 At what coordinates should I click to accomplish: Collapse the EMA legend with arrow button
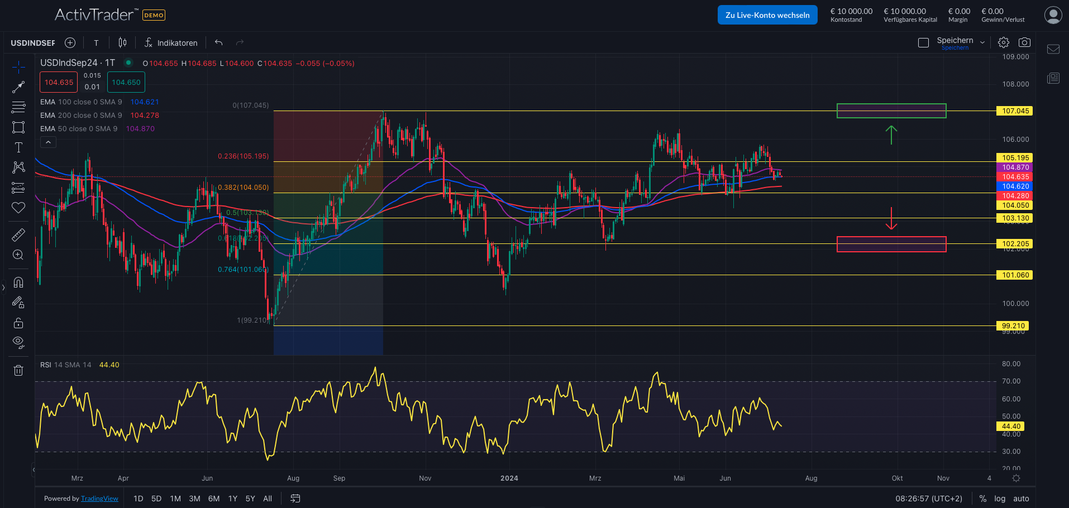pos(48,142)
